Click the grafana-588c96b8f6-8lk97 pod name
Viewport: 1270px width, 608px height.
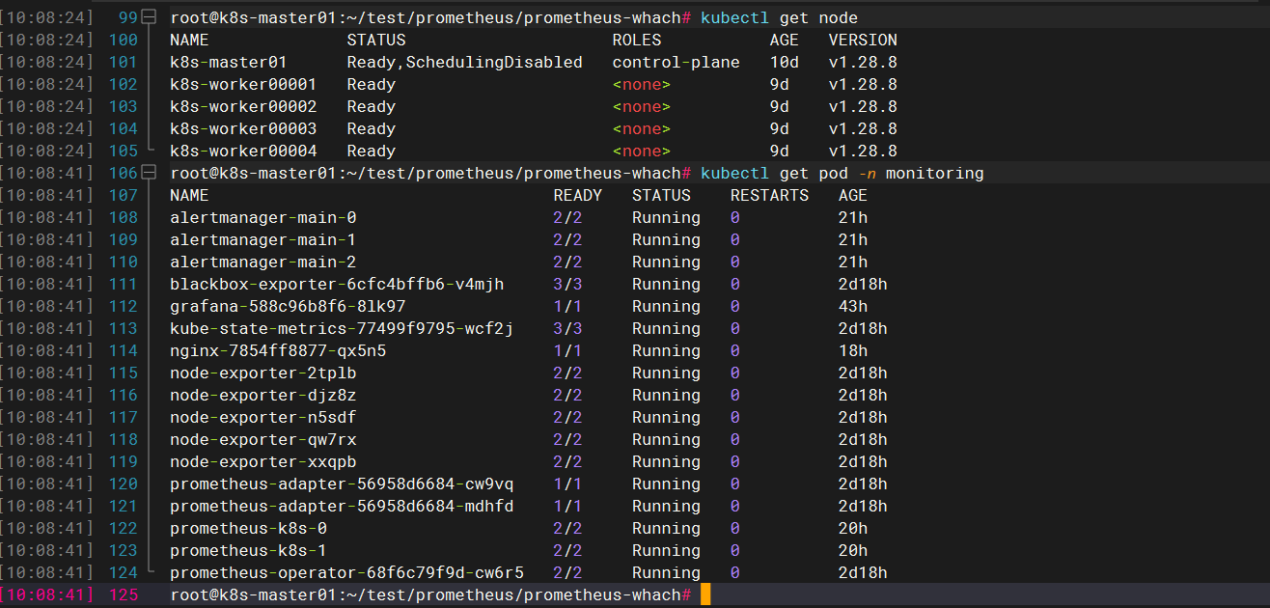coord(288,306)
